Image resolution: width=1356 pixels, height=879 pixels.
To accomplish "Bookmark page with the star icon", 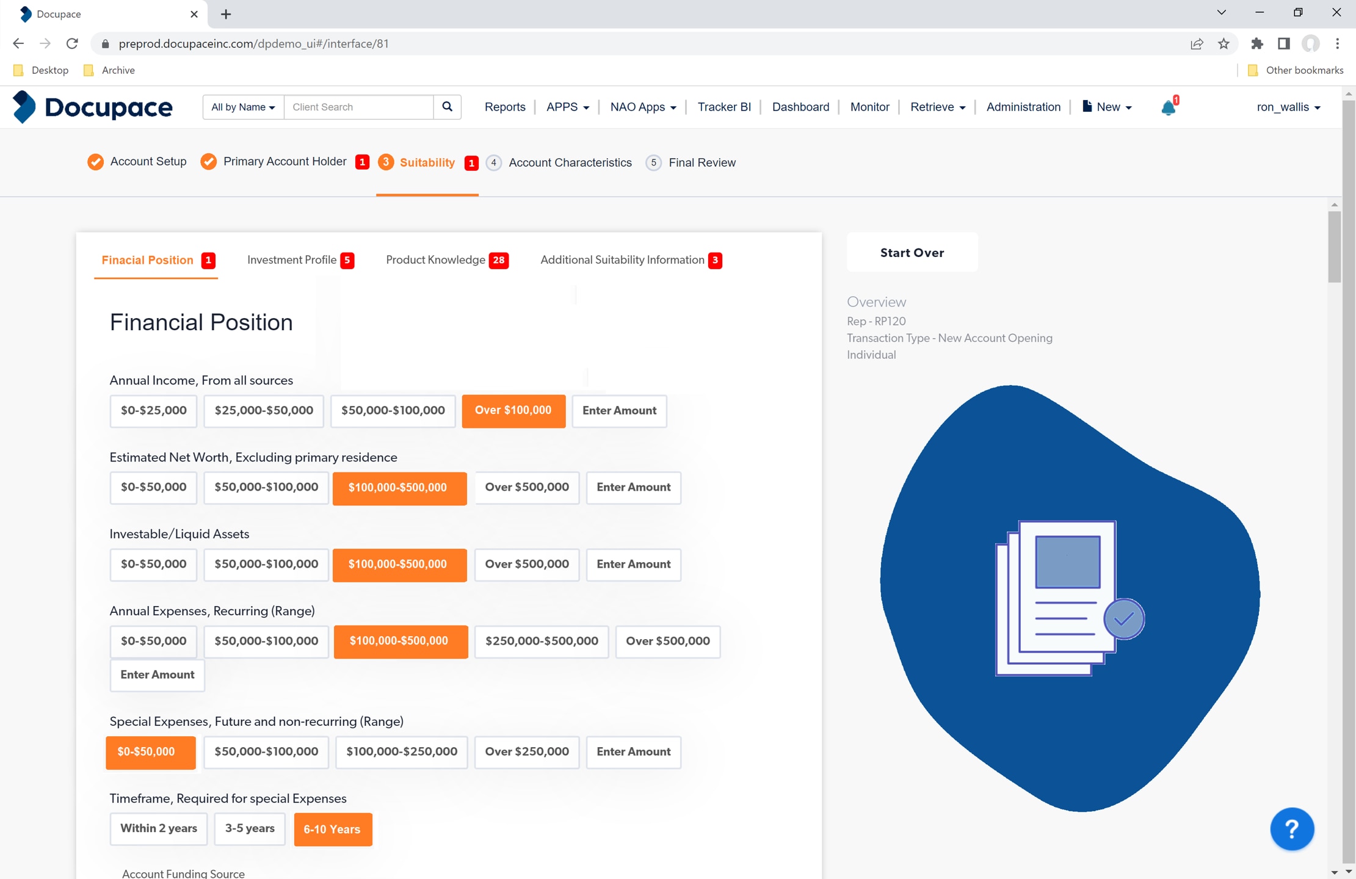I will (1224, 43).
